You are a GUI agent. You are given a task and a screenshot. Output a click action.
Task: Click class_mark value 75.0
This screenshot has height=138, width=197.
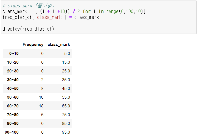pos(66,115)
